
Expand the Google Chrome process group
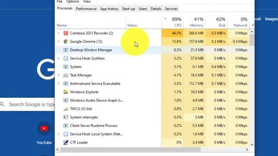pyautogui.click(x=58, y=42)
